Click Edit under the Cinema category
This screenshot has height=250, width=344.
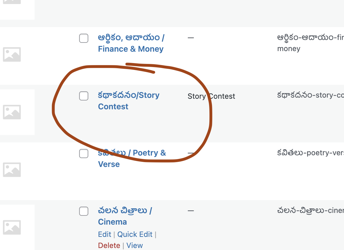(105, 234)
